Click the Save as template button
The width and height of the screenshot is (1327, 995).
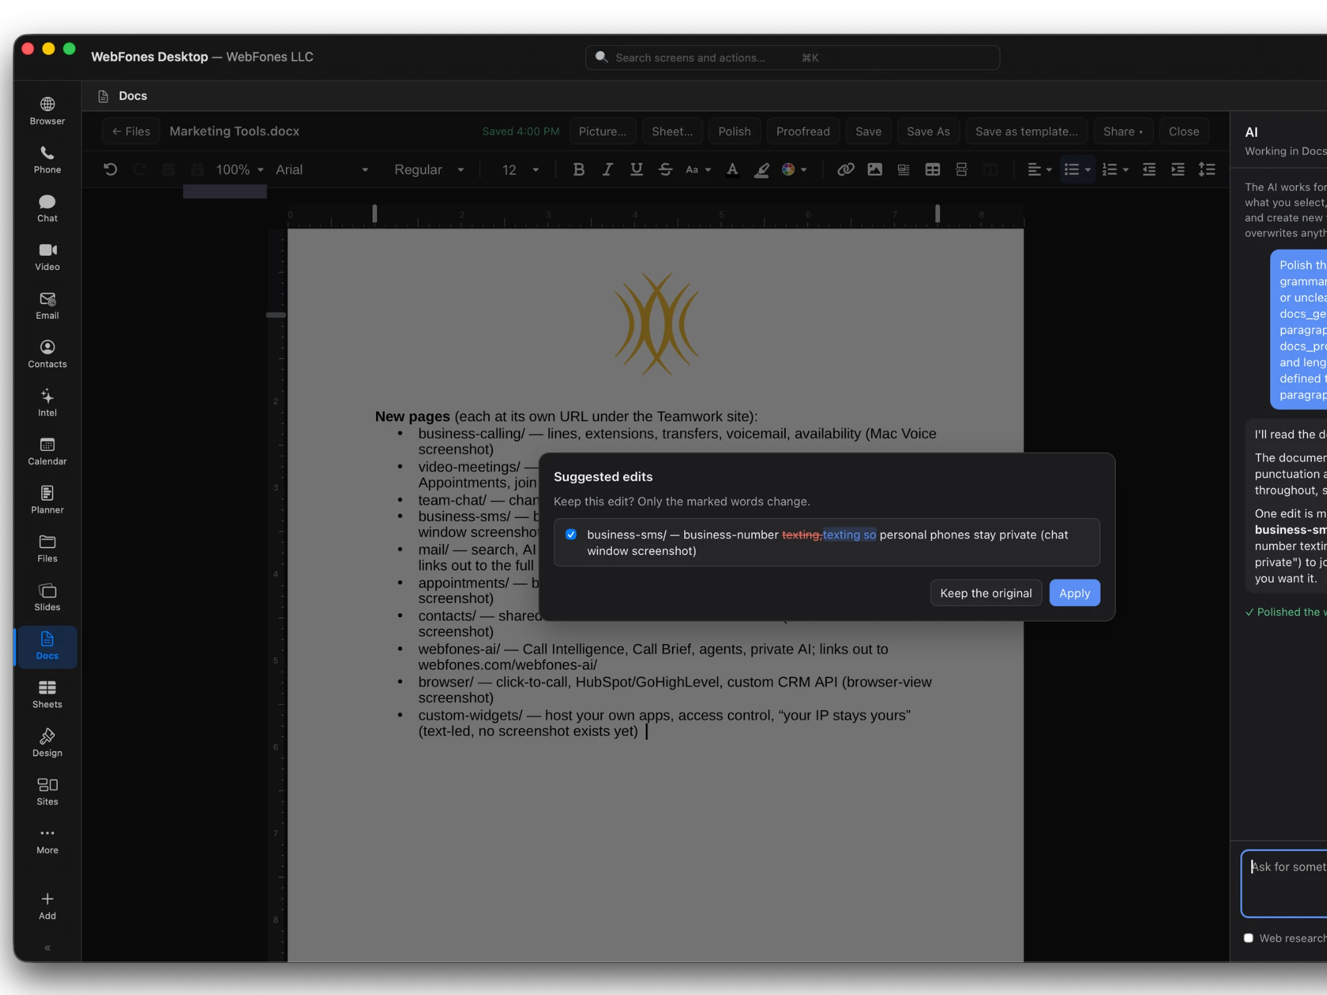pyautogui.click(x=1026, y=131)
